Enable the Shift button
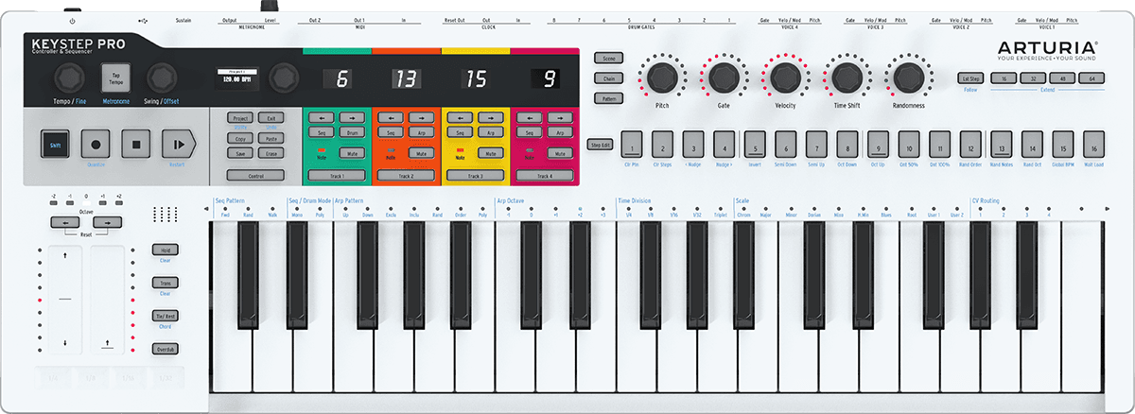The height and width of the screenshot is (414, 1135). [x=56, y=145]
